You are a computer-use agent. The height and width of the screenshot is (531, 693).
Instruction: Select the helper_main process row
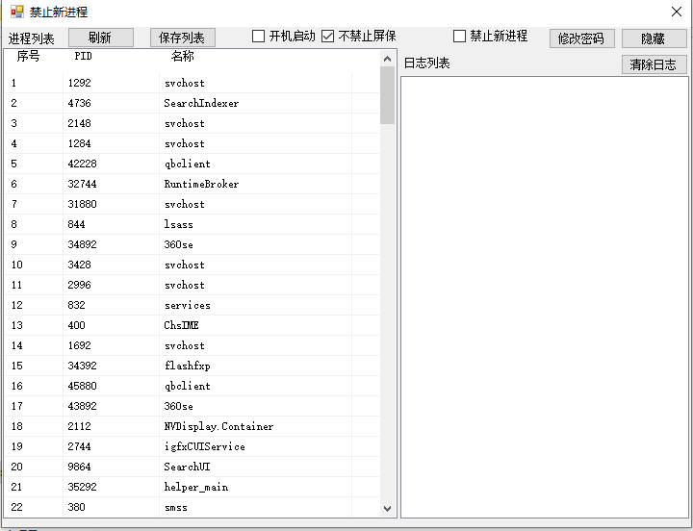point(192,487)
